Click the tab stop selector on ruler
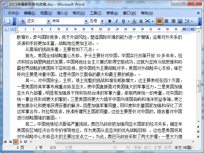Viewport: 204px width, 153px height. [6, 29]
